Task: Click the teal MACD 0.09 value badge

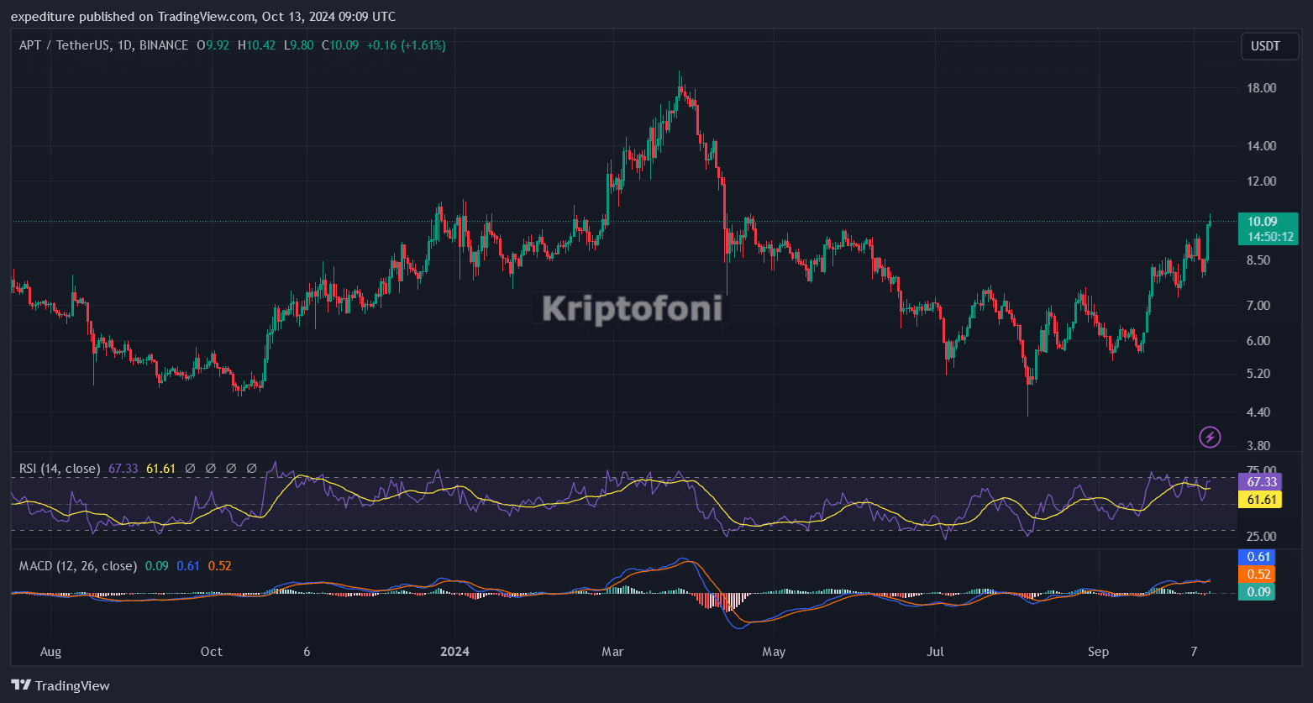Action: pyautogui.click(x=1258, y=592)
